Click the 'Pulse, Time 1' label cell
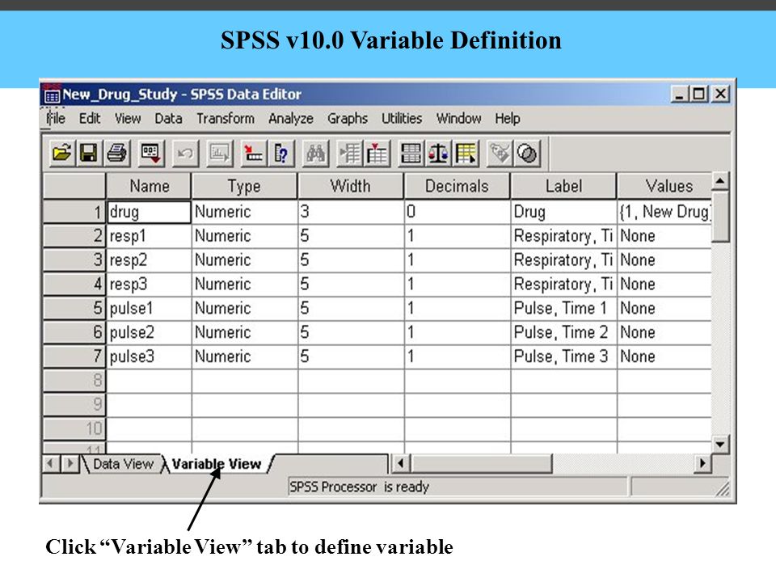Screen dimensions: 776x582 pos(563,308)
